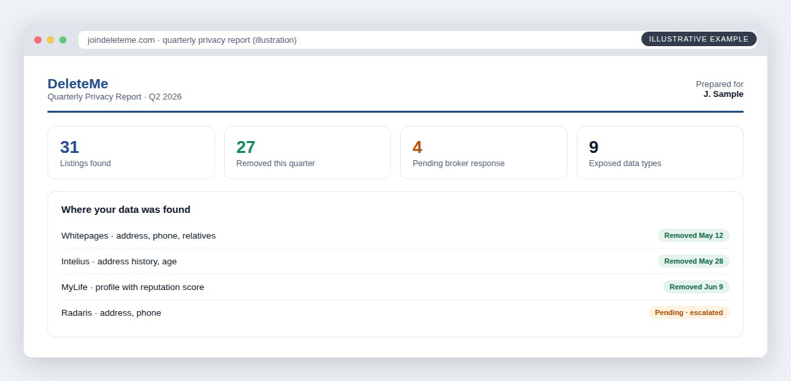The width and height of the screenshot is (791, 381).
Task: Click the DeleteMe logo heading
Action: point(78,84)
